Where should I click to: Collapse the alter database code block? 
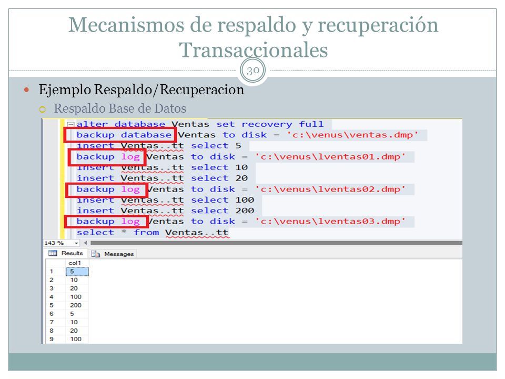tap(70, 124)
